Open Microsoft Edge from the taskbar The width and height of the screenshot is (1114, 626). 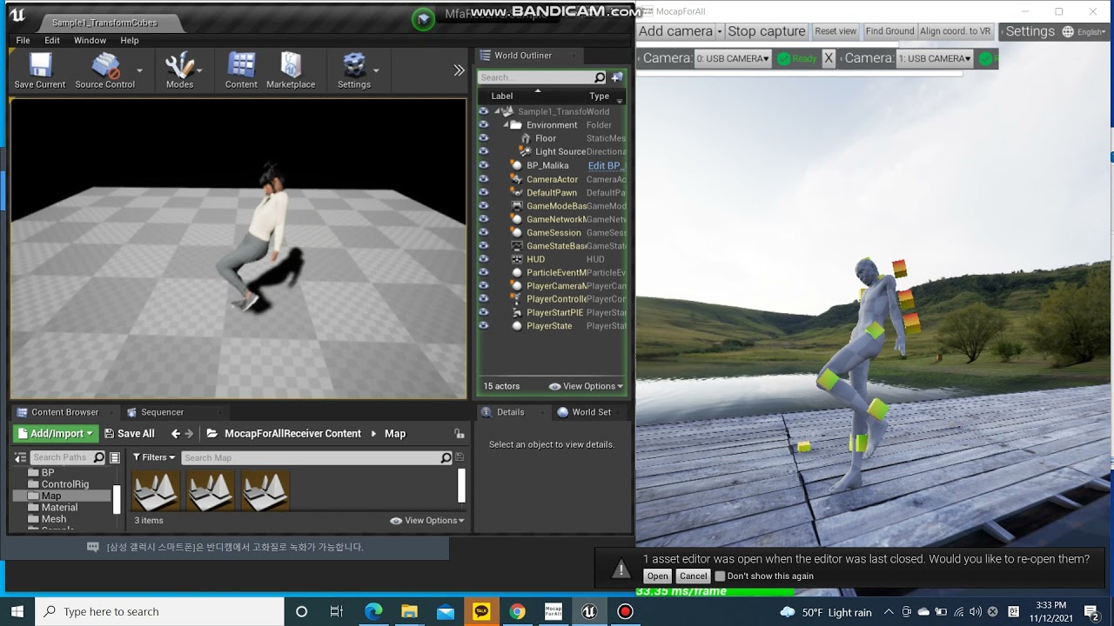click(373, 611)
